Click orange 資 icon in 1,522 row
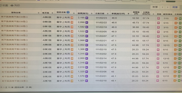This screenshot has width=182, height=93. (72, 31)
